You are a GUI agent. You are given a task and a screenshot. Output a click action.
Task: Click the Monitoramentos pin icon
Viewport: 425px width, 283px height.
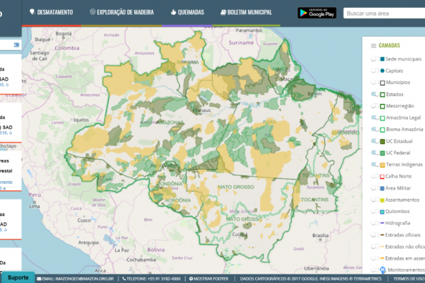pyautogui.click(x=382, y=270)
